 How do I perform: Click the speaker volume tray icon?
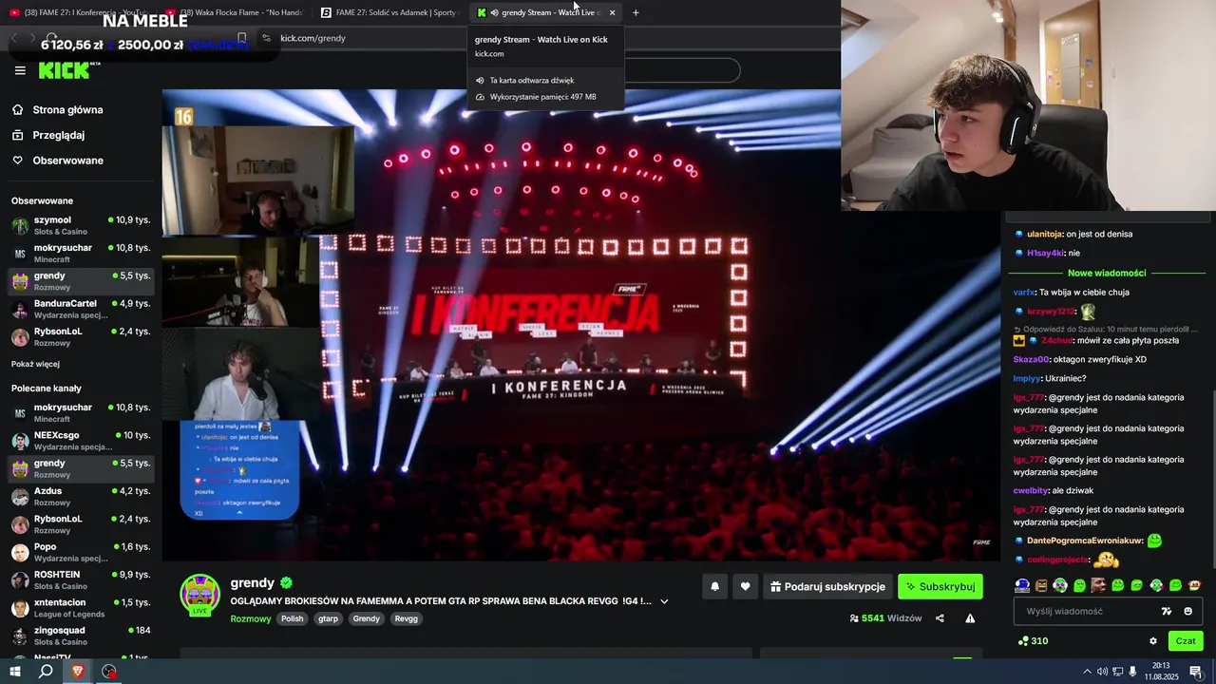(x=1102, y=672)
